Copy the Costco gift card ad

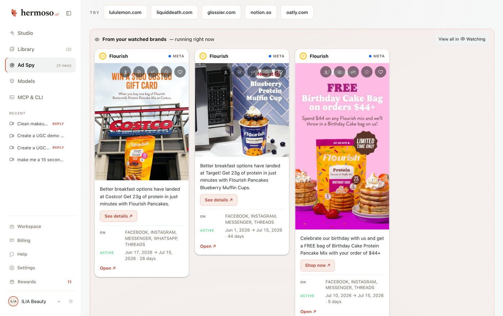pyautogui.click(x=139, y=72)
